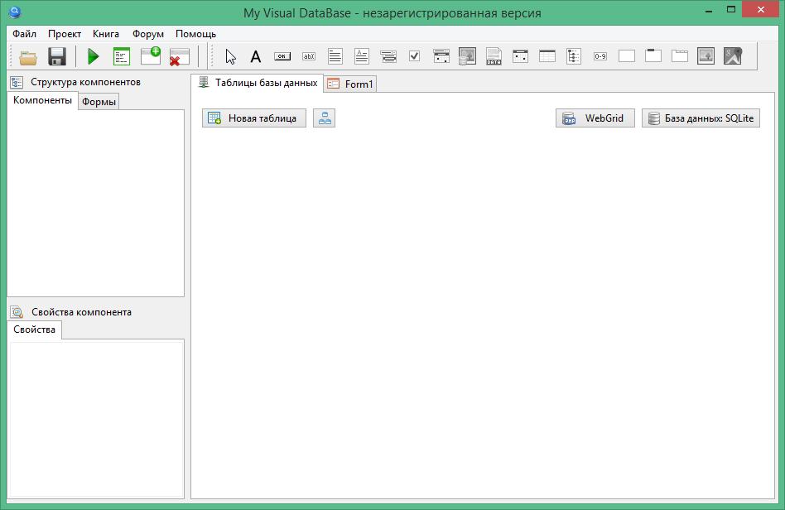Select the Calendar component icon

(x=521, y=56)
